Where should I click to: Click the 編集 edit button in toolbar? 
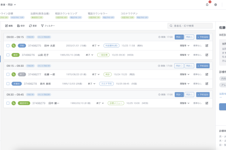pos(9,26)
